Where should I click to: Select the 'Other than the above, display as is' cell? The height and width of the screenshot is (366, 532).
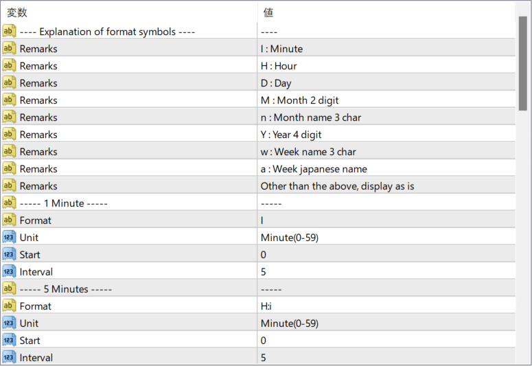(x=386, y=186)
